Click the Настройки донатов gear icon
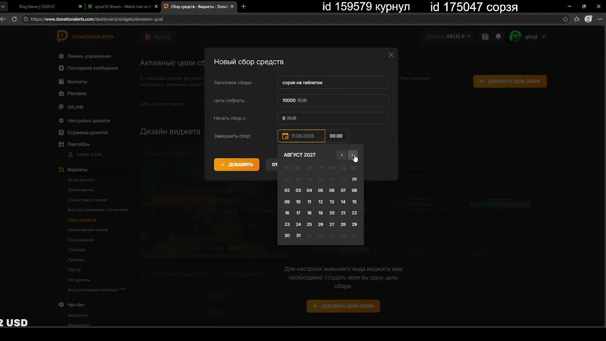 click(x=61, y=121)
